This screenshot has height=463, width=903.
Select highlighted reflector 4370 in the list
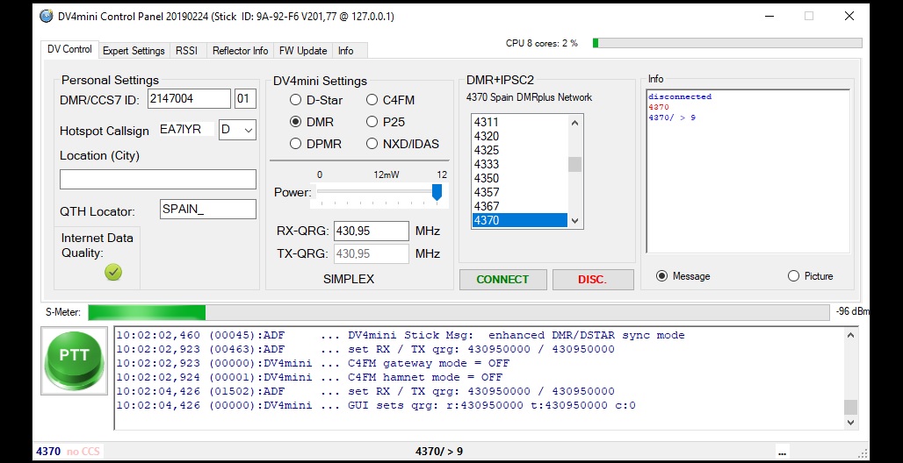(x=519, y=220)
